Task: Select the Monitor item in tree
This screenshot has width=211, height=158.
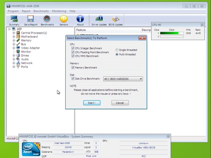Action: (26, 52)
